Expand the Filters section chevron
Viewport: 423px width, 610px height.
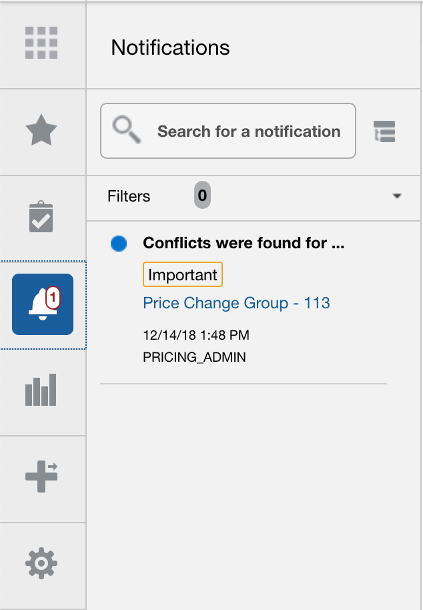click(x=397, y=196)
